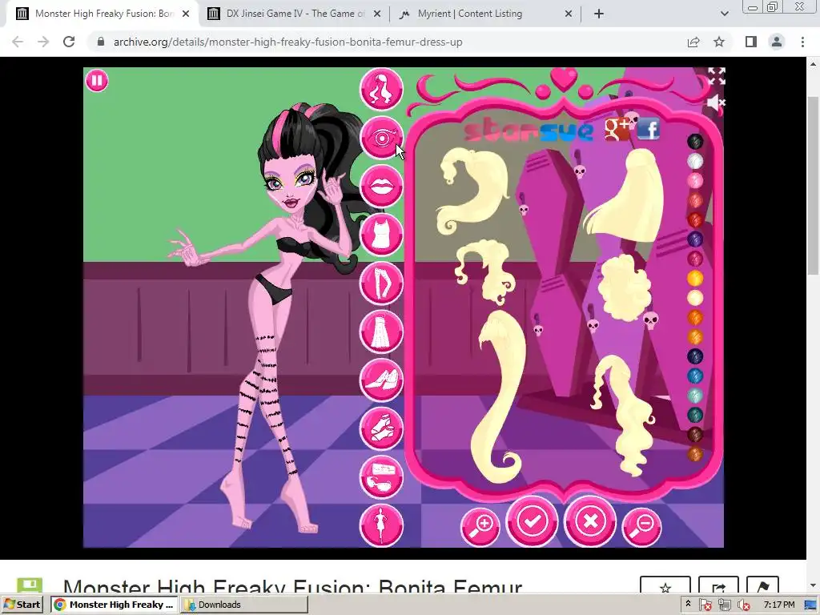Open the body silhouette category icon
The image size is (820, 615).
click(x=381, y=525)
